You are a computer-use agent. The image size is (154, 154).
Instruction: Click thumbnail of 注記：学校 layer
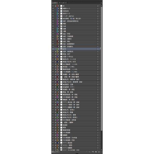[61, 34]
